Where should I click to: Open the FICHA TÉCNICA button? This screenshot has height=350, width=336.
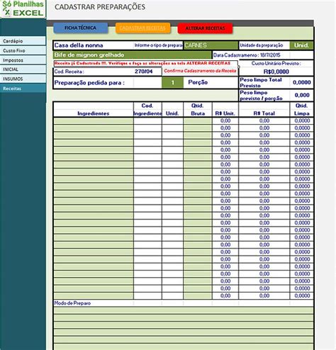click(x=81, y=28)
